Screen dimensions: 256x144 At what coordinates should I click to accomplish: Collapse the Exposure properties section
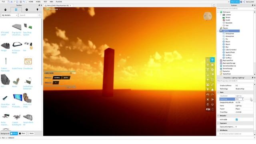[218, 123]
